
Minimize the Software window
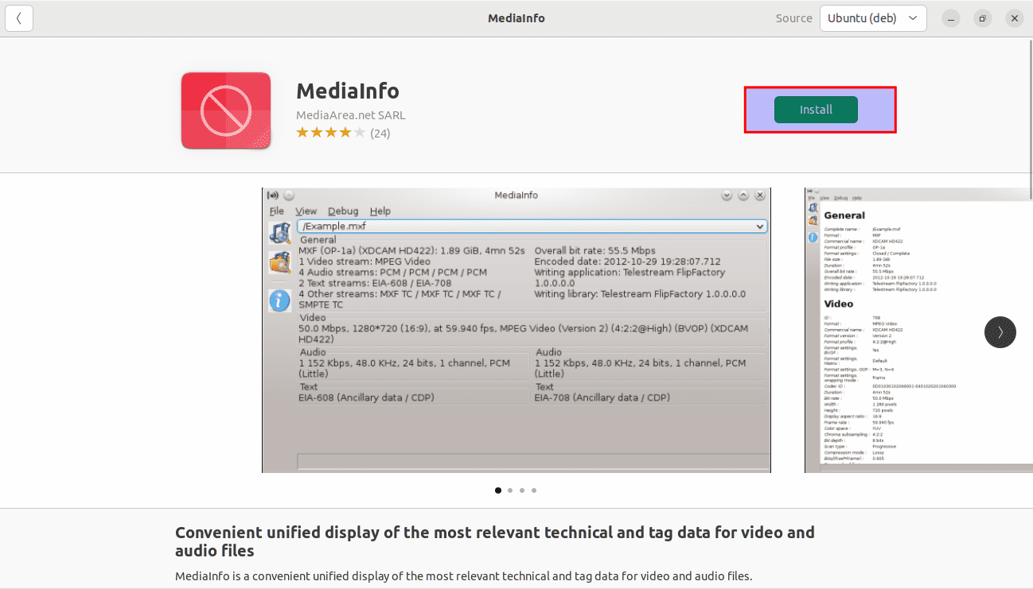952,18
